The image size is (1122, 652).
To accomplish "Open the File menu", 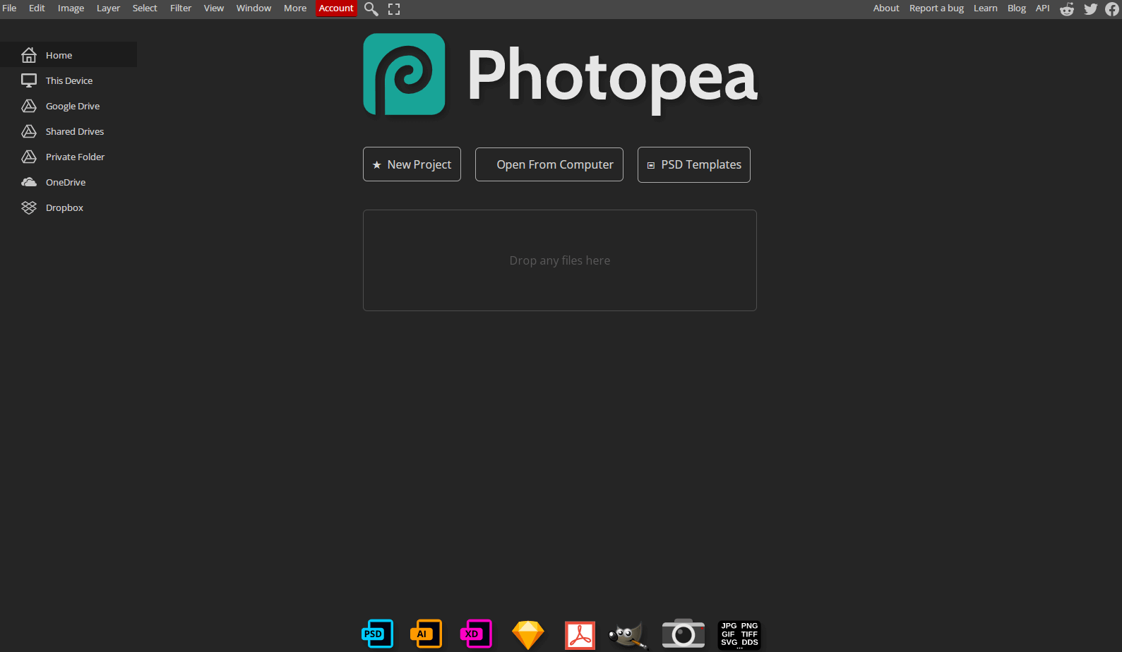I will click(9, 8).
